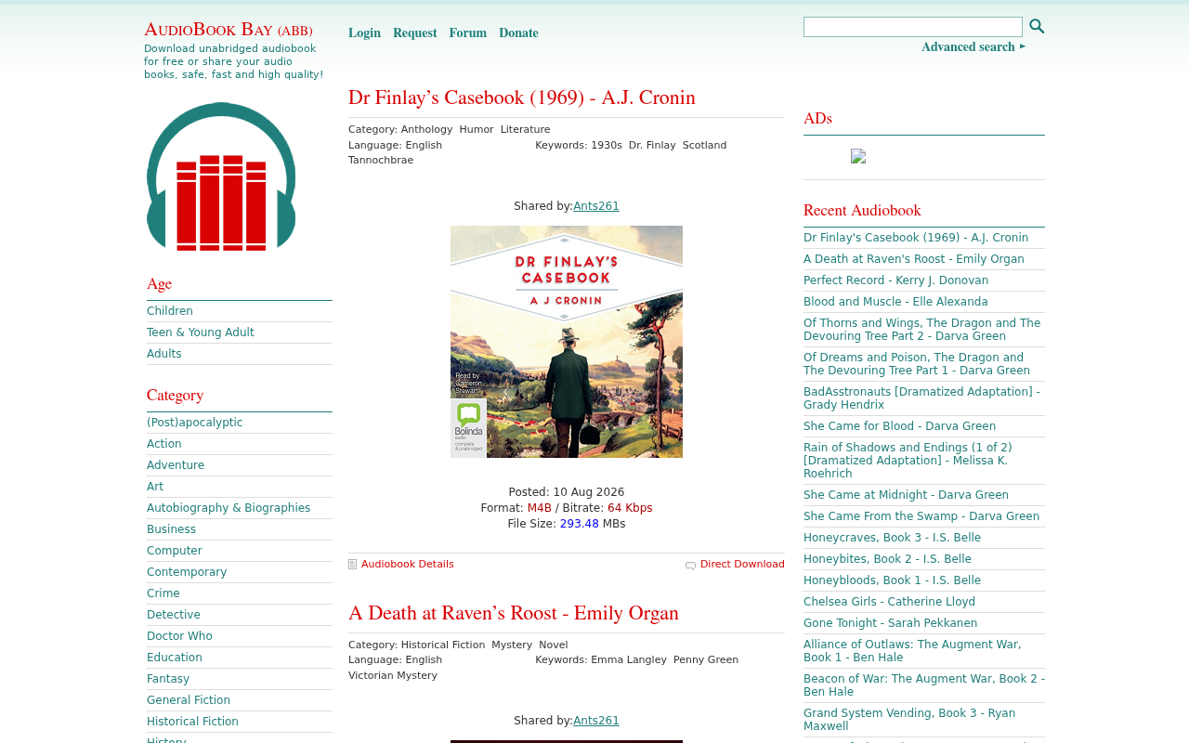Click the 64 Kbps bitrate value

(x=630, y=508)
